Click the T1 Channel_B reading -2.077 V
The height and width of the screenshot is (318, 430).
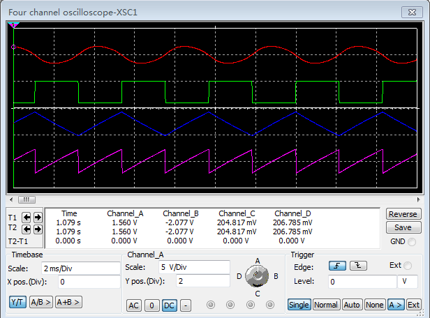pos(179,222)
